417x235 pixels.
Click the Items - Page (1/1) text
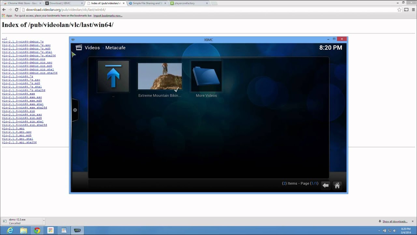(x=300, y=183)
